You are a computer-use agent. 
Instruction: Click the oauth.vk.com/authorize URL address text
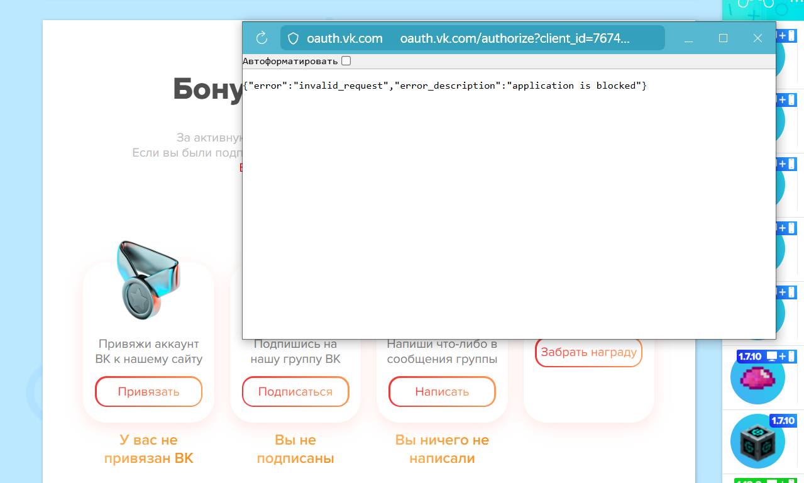pyautogui.click(x=514, y=38)
